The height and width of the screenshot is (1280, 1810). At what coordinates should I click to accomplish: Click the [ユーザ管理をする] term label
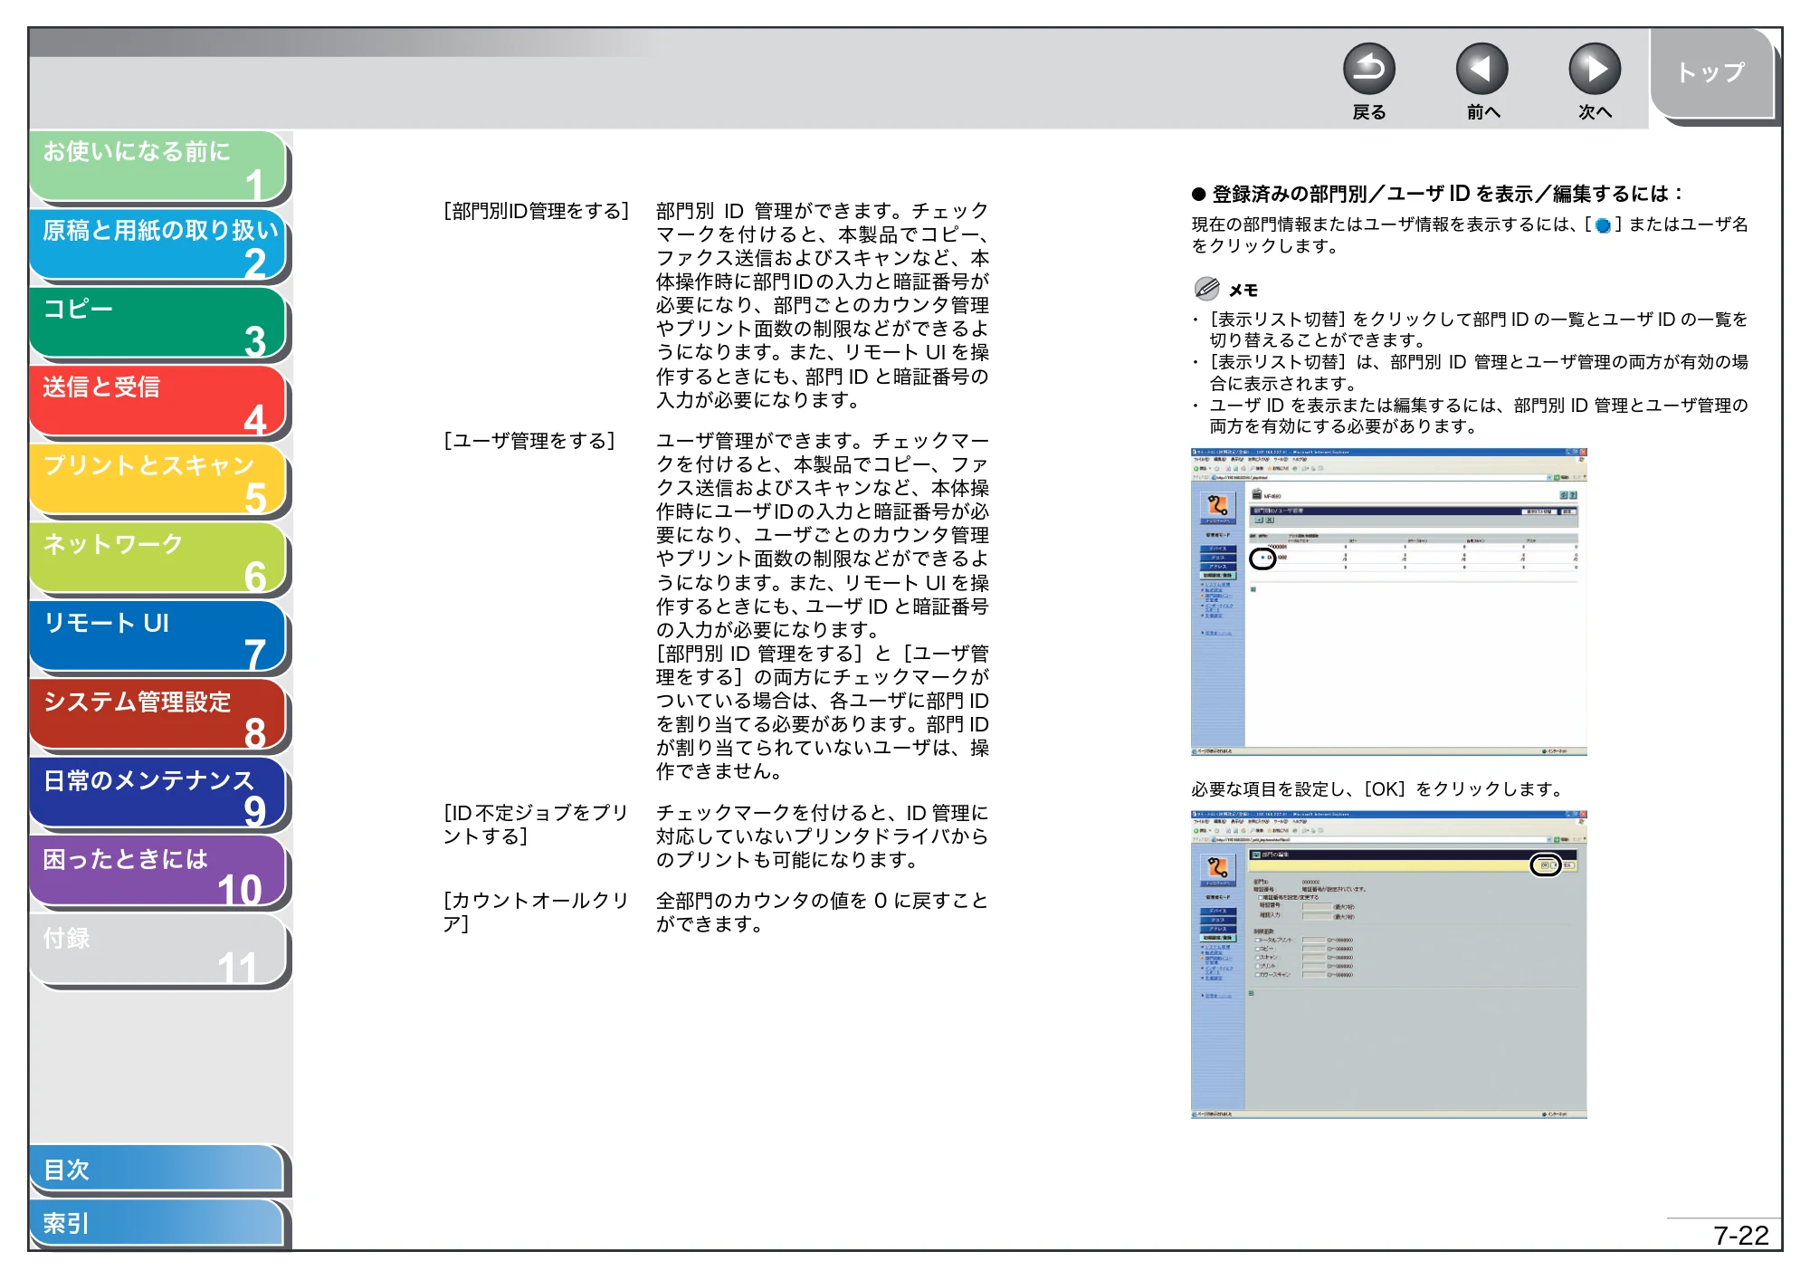529,441
